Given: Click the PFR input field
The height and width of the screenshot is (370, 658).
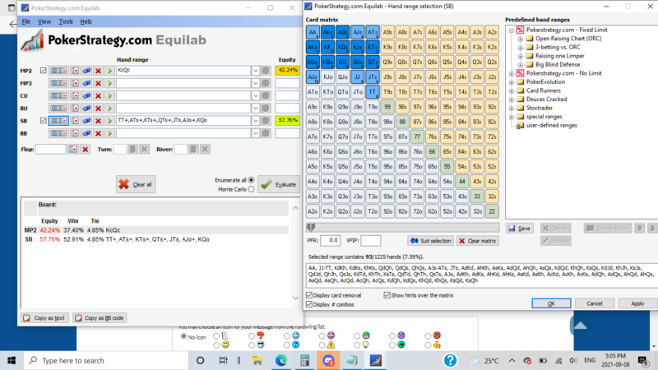Looking at the screenshot, I should pos(330,240).
